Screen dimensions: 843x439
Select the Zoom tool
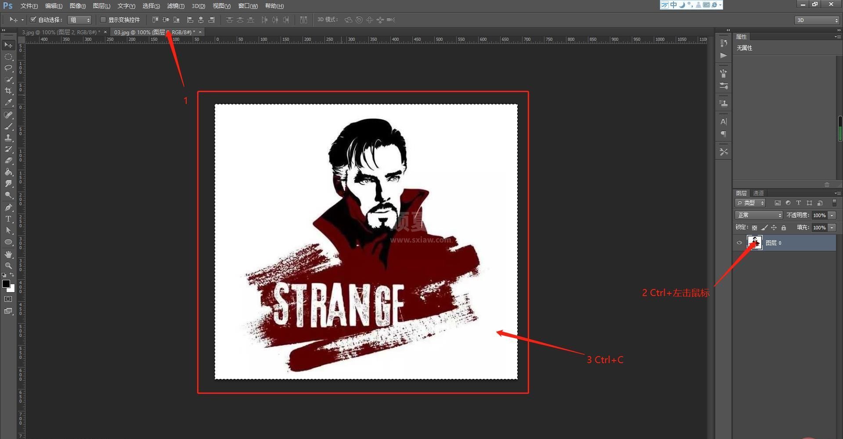(x=8, y=266)
